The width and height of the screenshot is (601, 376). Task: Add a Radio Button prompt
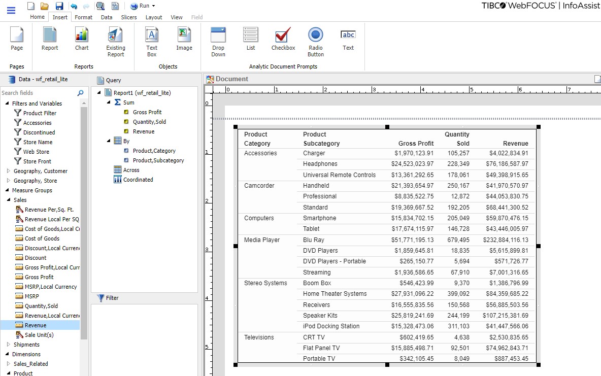click(x=315, y=38)
